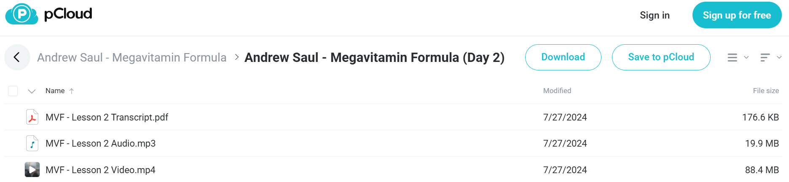Image resolution: width=789 pixels, height=182 pixels.
Task: Sort by the File size column header
Action: pos(766,91)
